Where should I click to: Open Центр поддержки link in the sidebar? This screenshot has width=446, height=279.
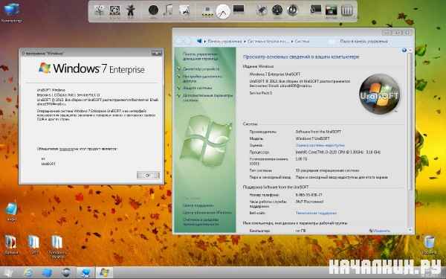[198, 205]
